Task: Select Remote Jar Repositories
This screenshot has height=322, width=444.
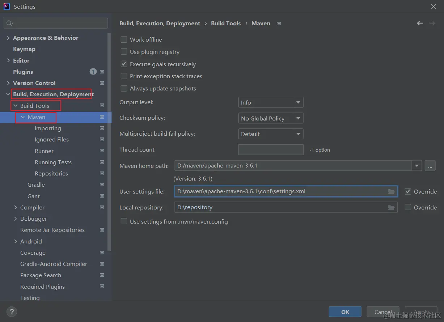Action: click(x=52, y=230)
